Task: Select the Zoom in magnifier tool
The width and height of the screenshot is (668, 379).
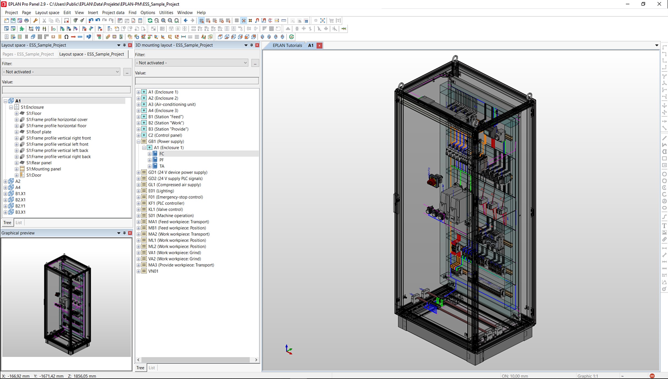Action: coord(163,21)
